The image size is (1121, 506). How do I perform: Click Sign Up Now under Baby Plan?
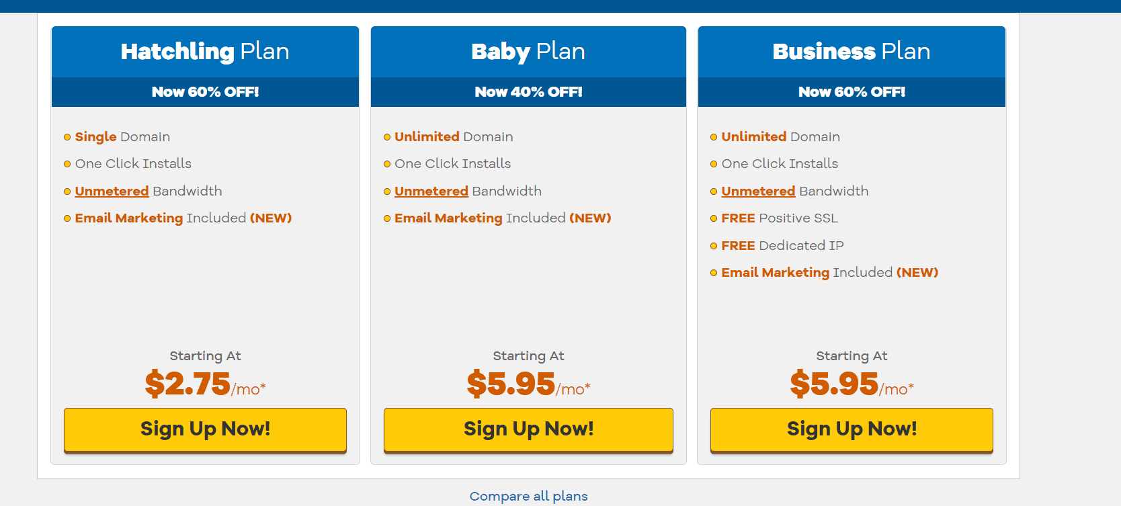click(x=528, y=429)
